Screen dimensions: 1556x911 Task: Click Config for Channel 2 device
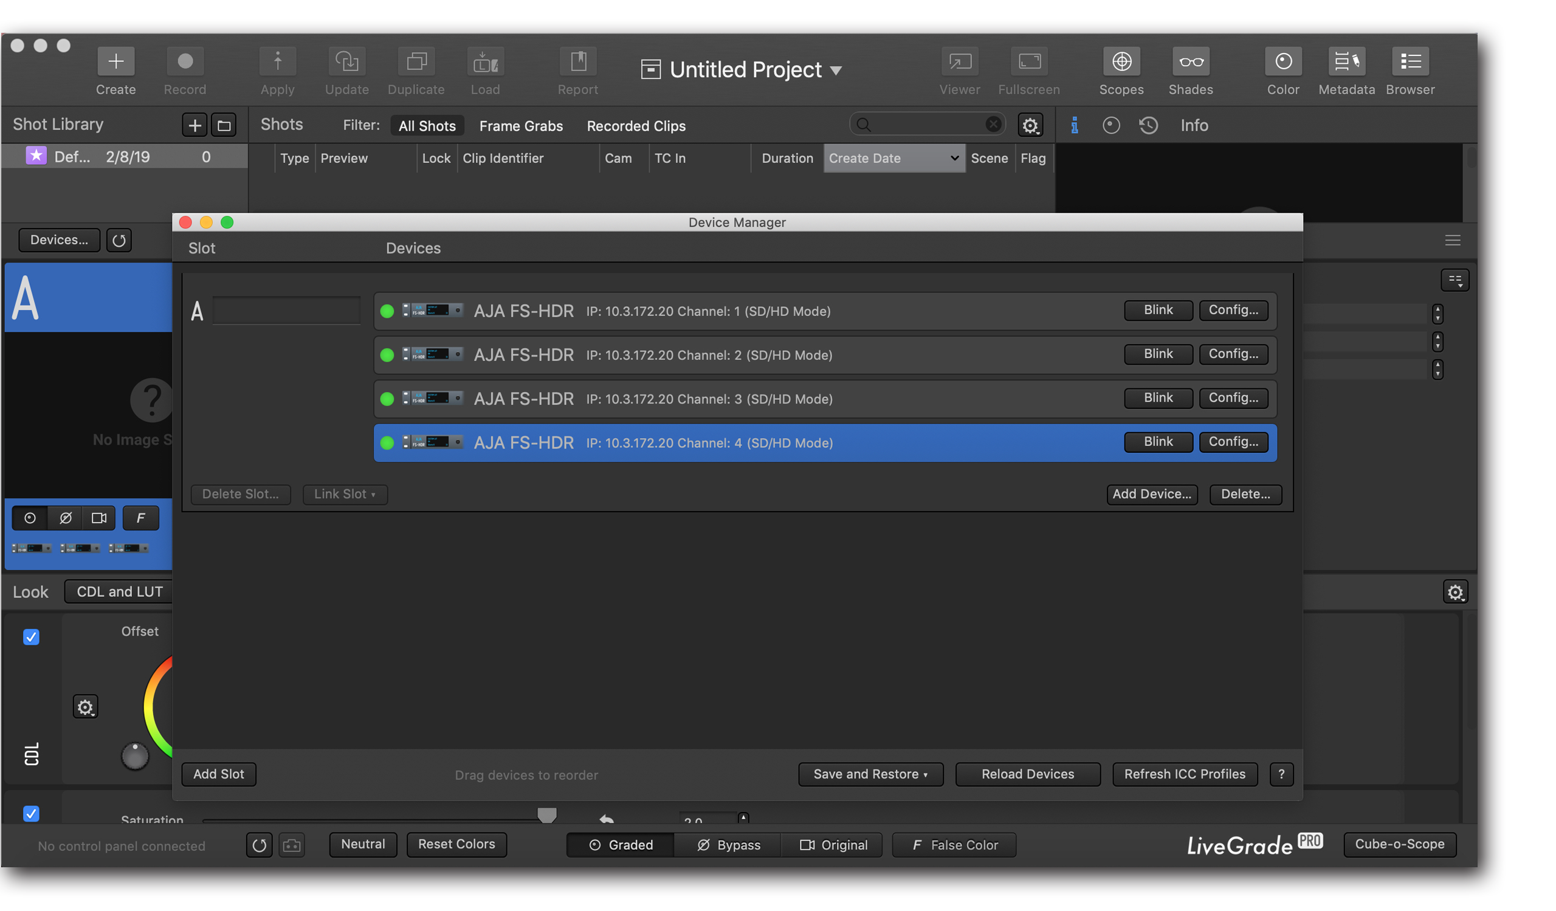coord(1233,354)
